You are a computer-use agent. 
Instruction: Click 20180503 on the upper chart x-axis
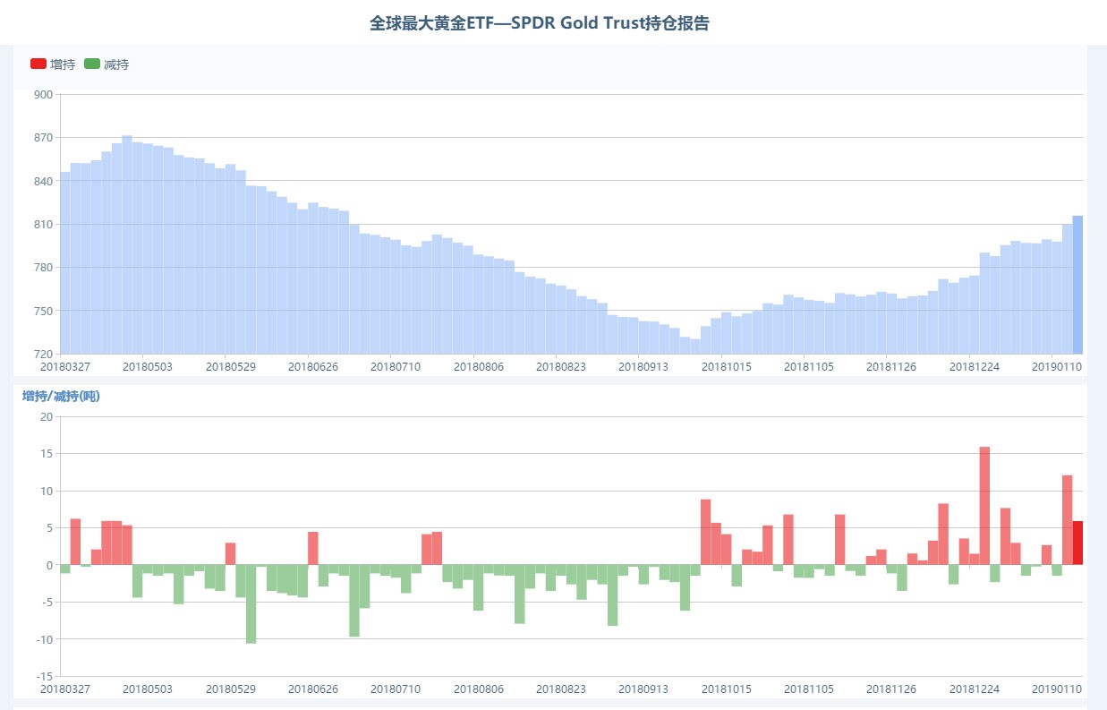(x=148, y=366)
